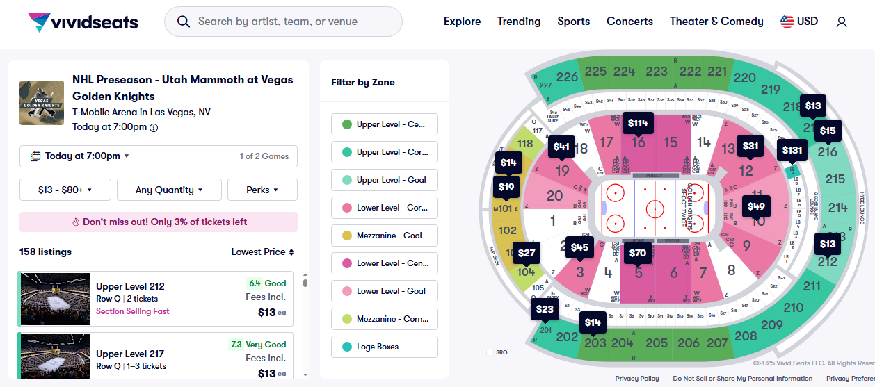Open the Lowest Price sort dropdown
This screenshot has height=387, width=875.
coord(262,252)
